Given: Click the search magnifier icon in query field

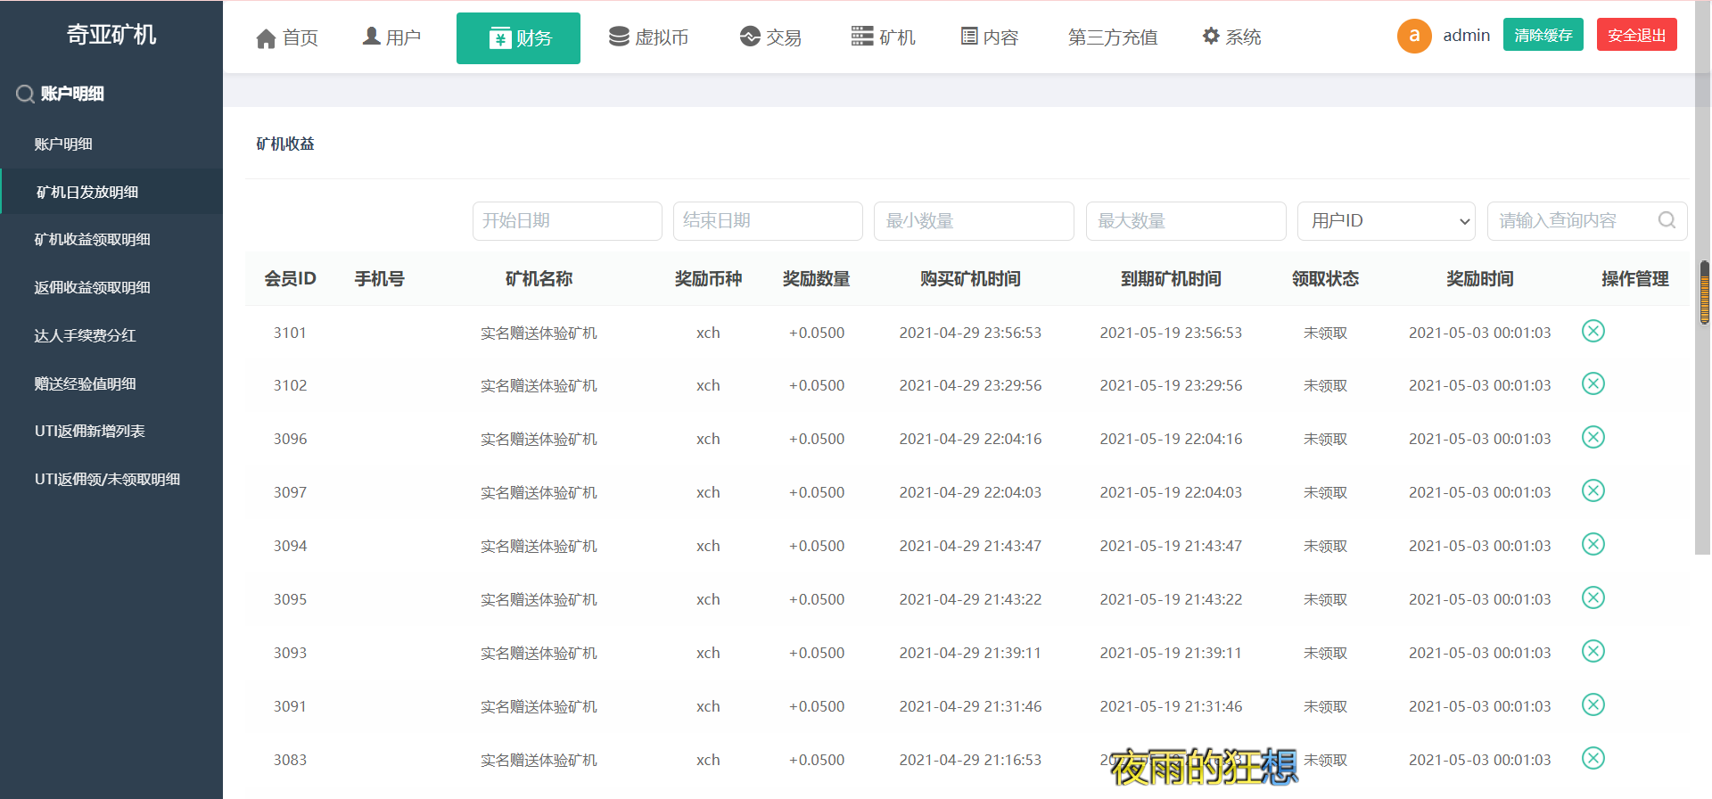Looking at the screenshot, I should click(x=1666, y=220).
